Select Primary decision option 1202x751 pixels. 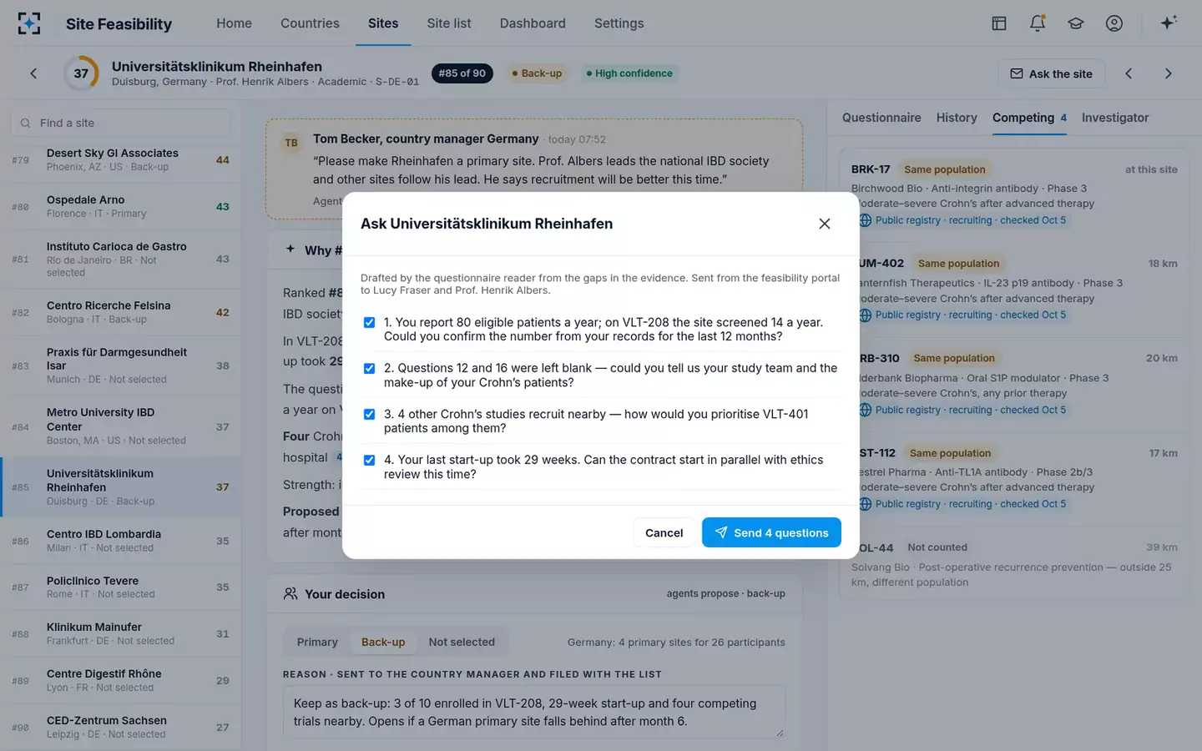tap(317, 642)
